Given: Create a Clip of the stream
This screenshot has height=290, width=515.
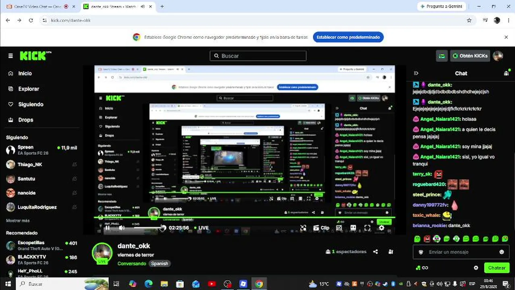Looking at the screenshot, I should tap(321, 228).
